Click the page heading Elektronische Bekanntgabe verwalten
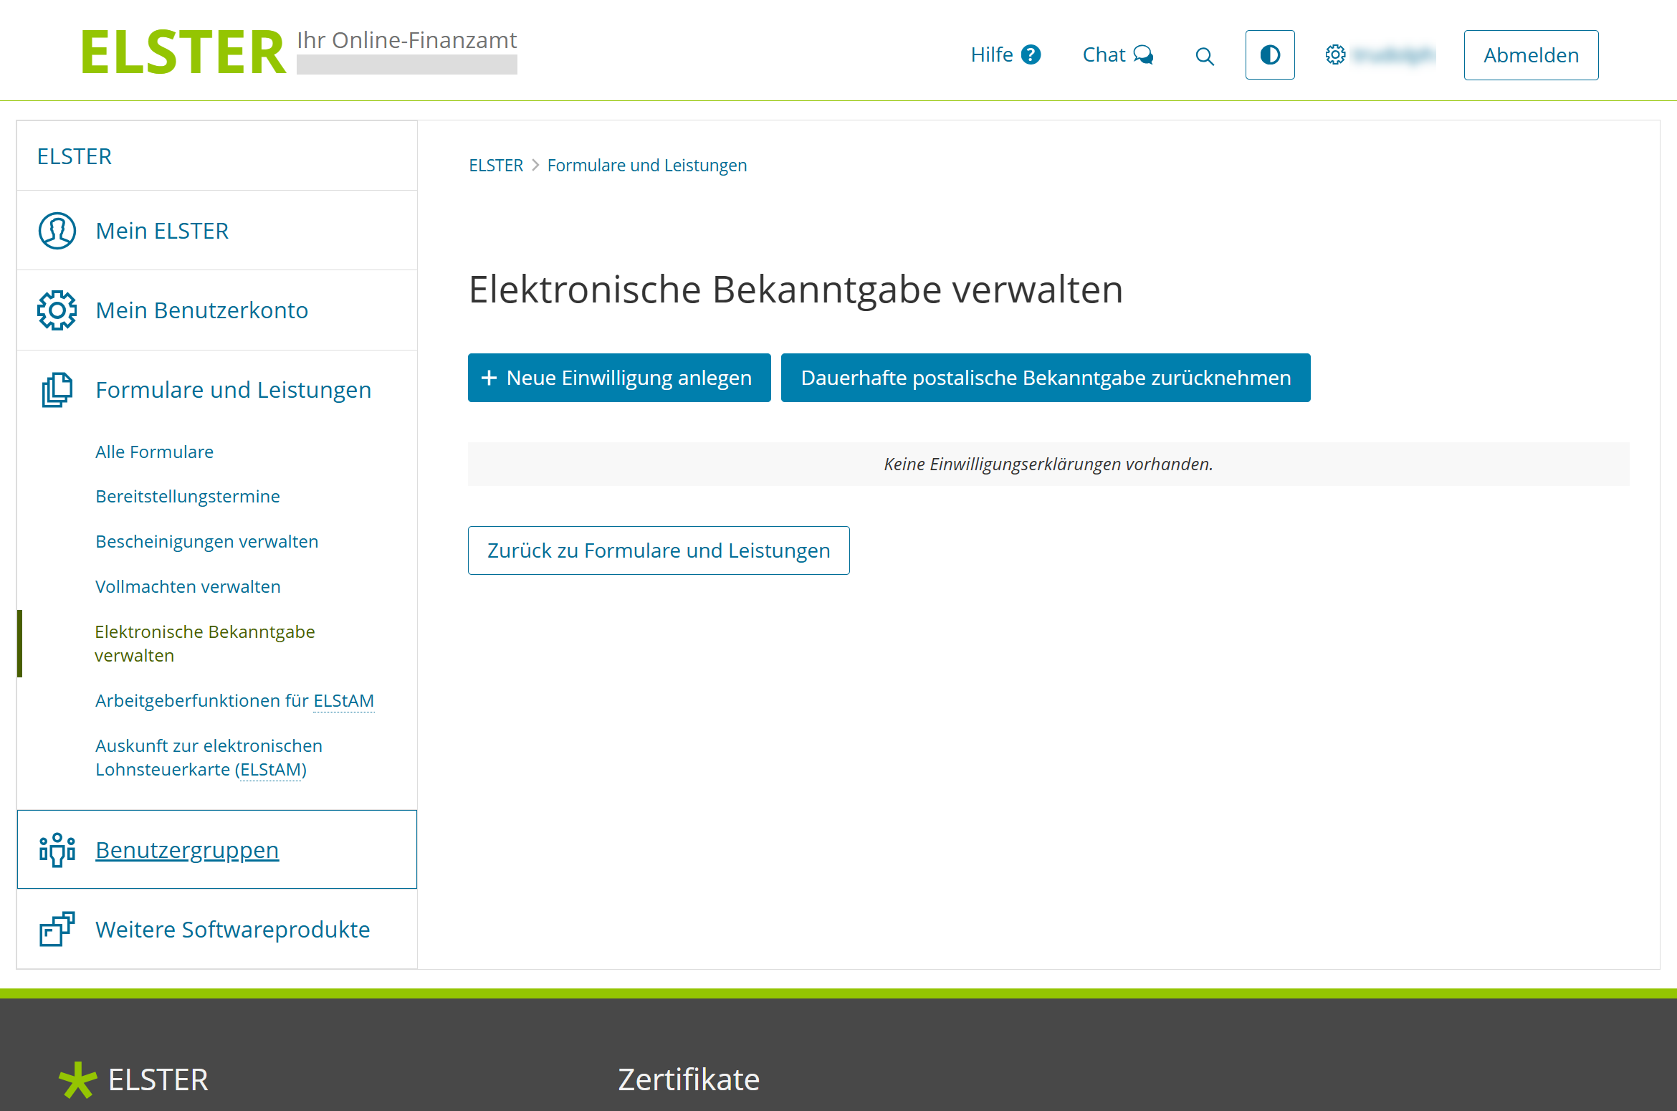Viewport: 1677px width, 1111px height. pyautogui.click(x=795, y=290)
